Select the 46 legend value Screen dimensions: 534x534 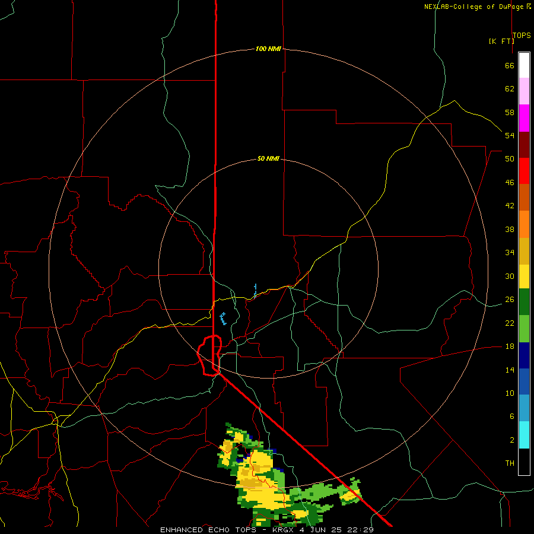pos(510,182)
